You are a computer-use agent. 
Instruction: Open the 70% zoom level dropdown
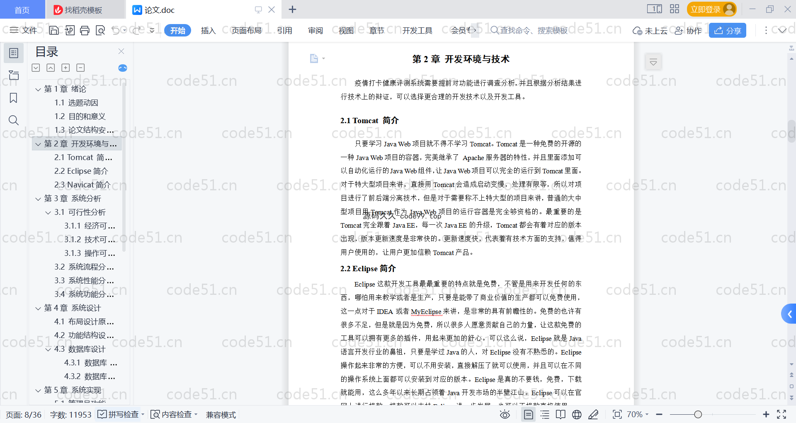pyautogui.click(x=638, y=414)
